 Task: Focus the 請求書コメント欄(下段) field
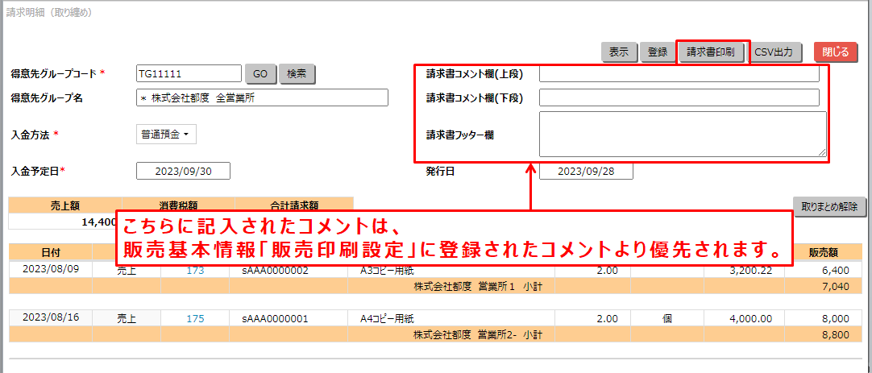[x=679, y=98]
